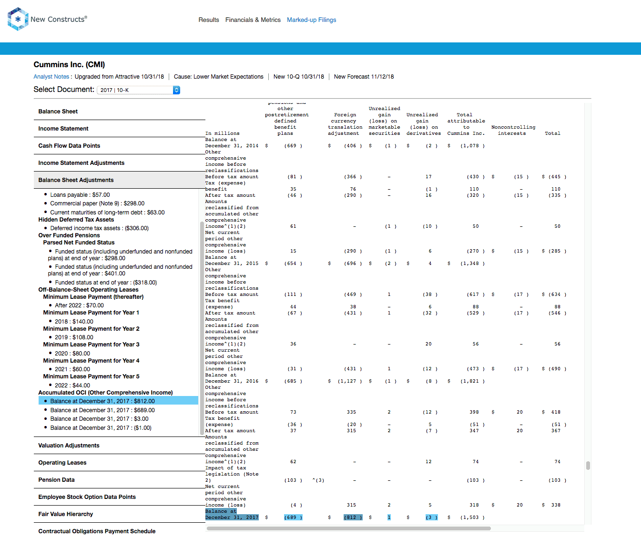This screenshot has width=641, height=538.
Task: Click the Over Funded Pensions heading
Action: pyautogui.click(x=69, y=235)
